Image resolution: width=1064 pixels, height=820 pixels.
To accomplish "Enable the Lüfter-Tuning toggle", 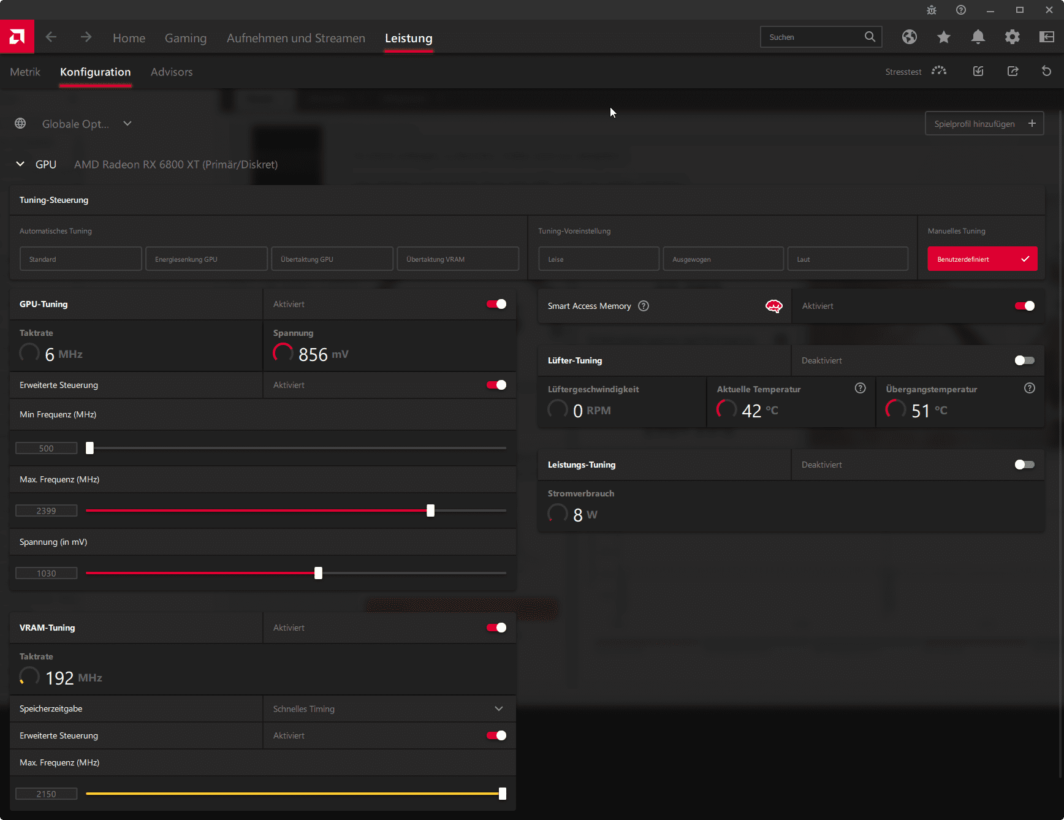I will tap(1025, 360).
